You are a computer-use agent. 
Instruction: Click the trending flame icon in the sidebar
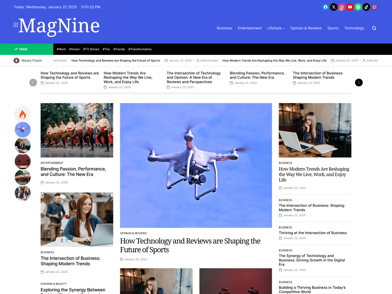pyautogui.click(x=23, y=114)
